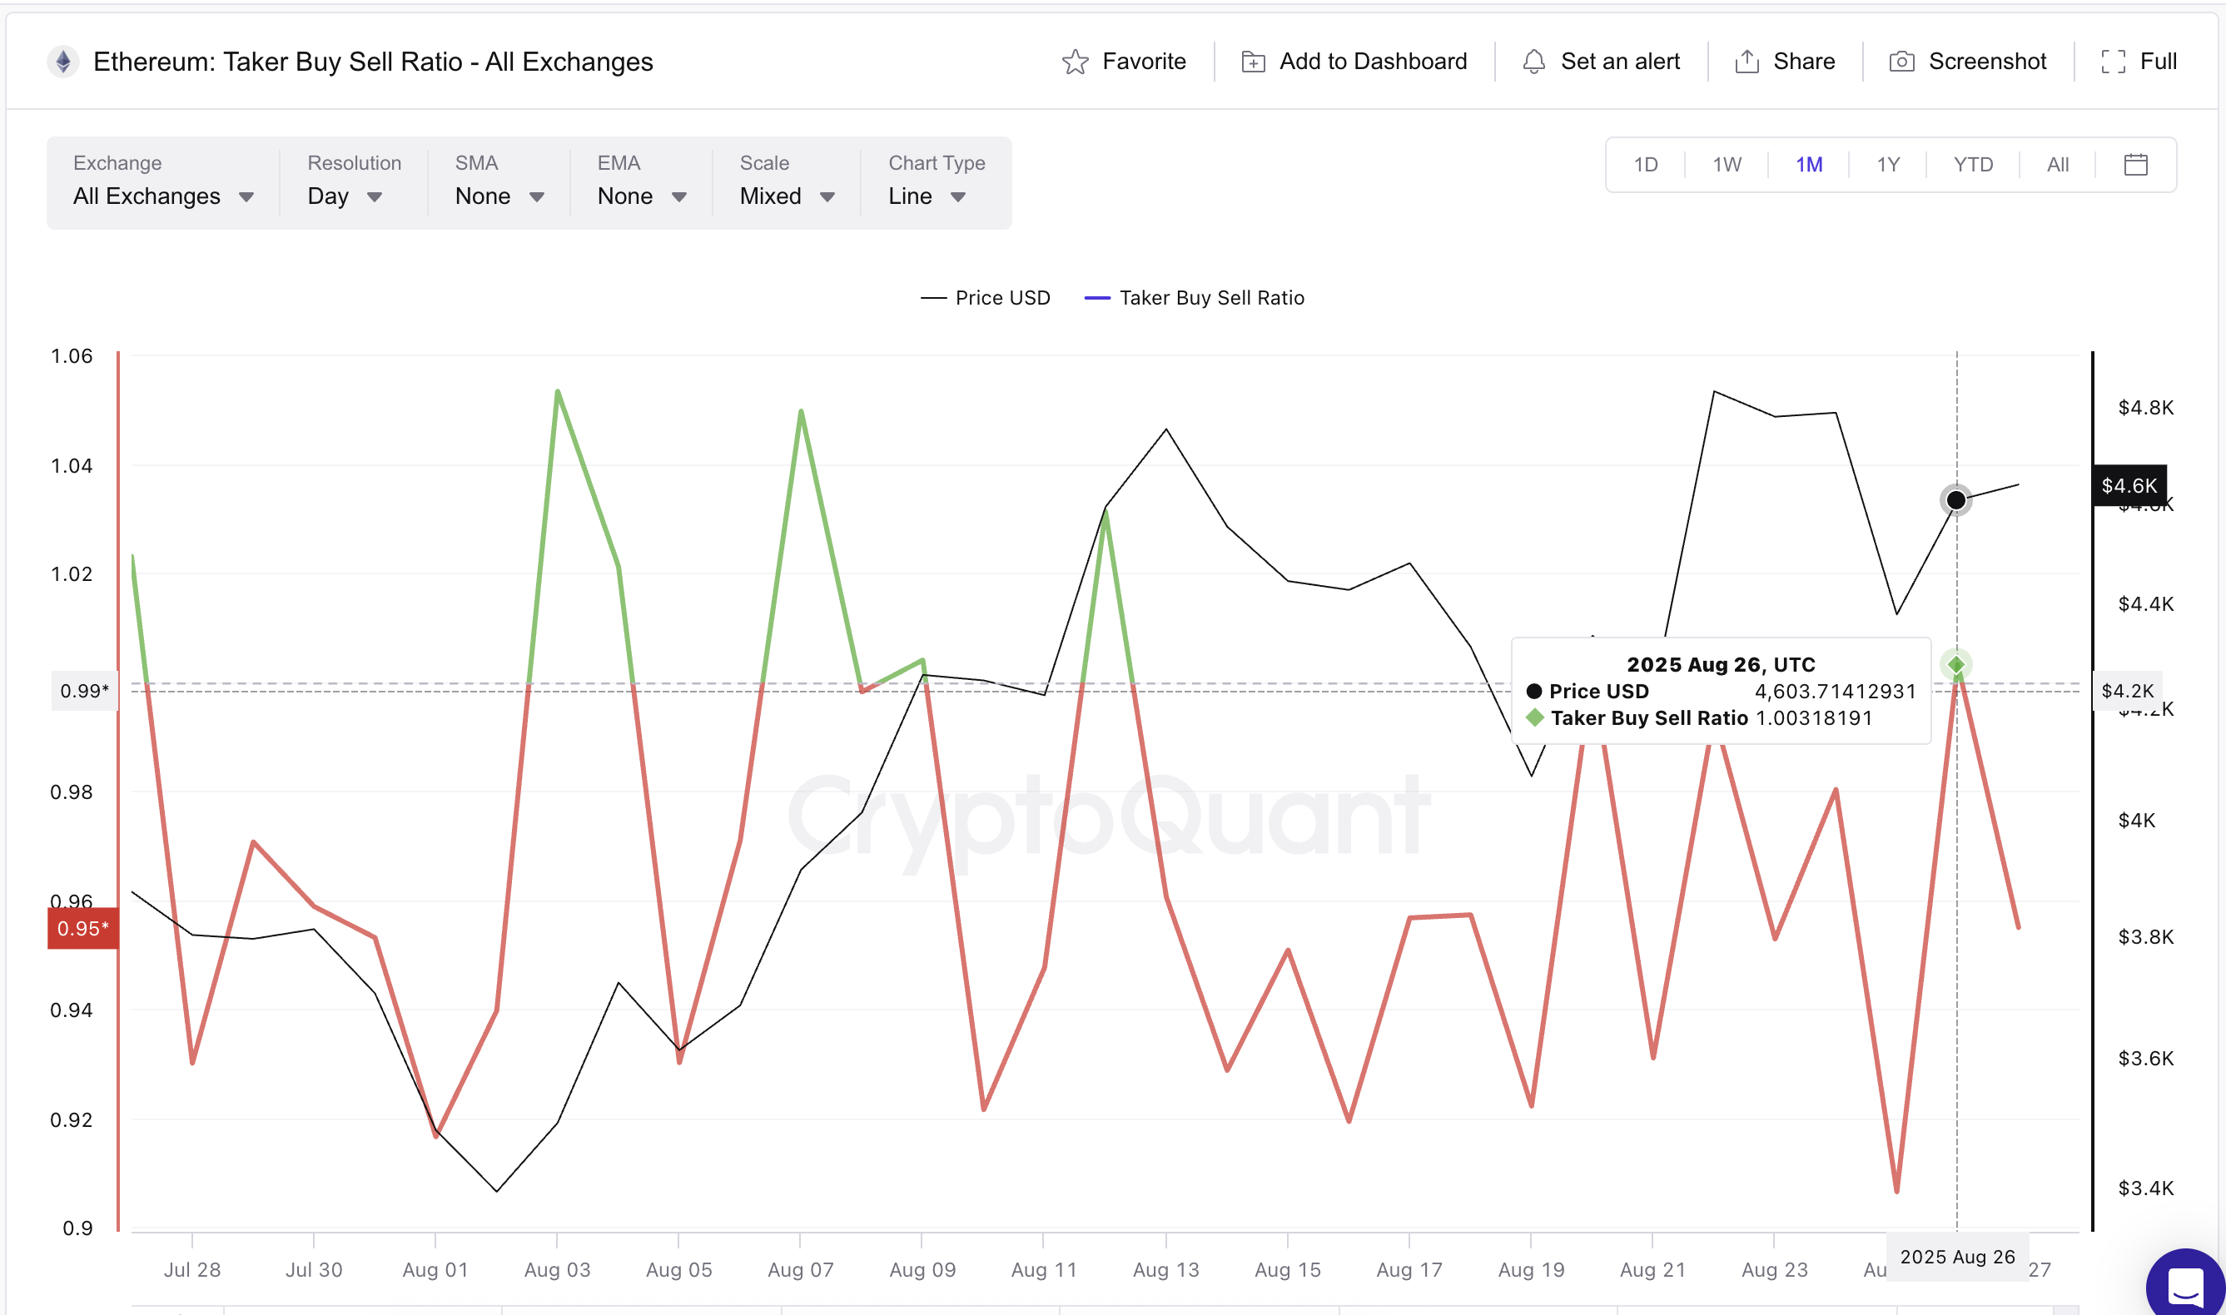The height and width of the screenshot is (1315, 2226).
Task: Click Add to Dashboard folder icon
Action: (1253, 62)
